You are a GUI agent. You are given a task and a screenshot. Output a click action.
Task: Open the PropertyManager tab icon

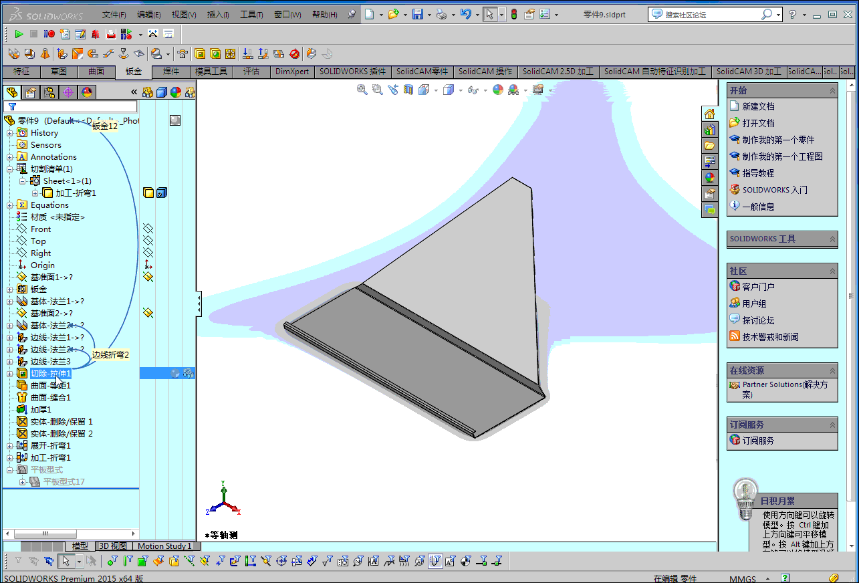(30, 92)
